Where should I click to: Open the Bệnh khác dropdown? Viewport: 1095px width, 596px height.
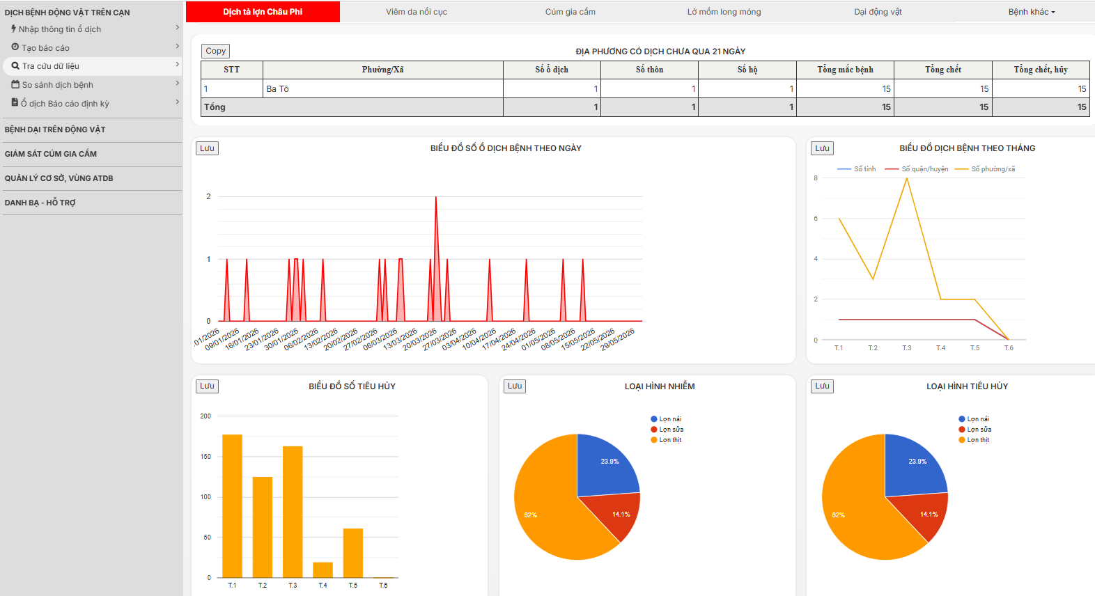[1032, 12]
